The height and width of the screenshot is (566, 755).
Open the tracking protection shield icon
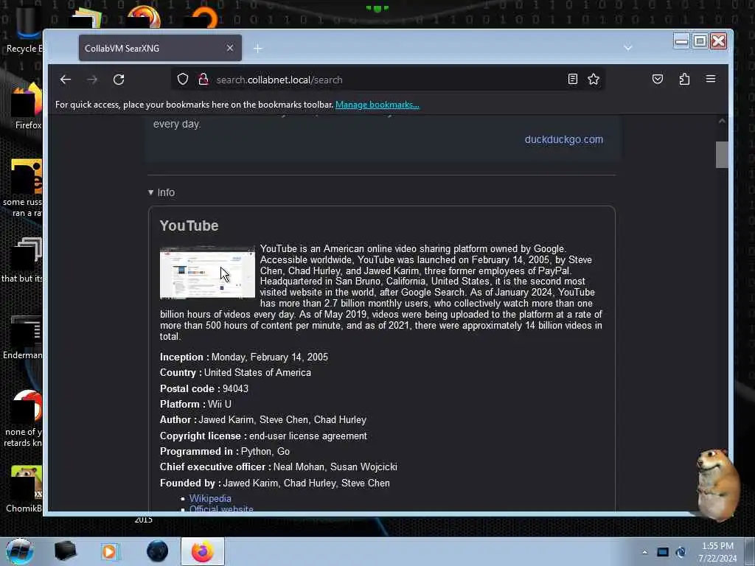tap(183, 79)
